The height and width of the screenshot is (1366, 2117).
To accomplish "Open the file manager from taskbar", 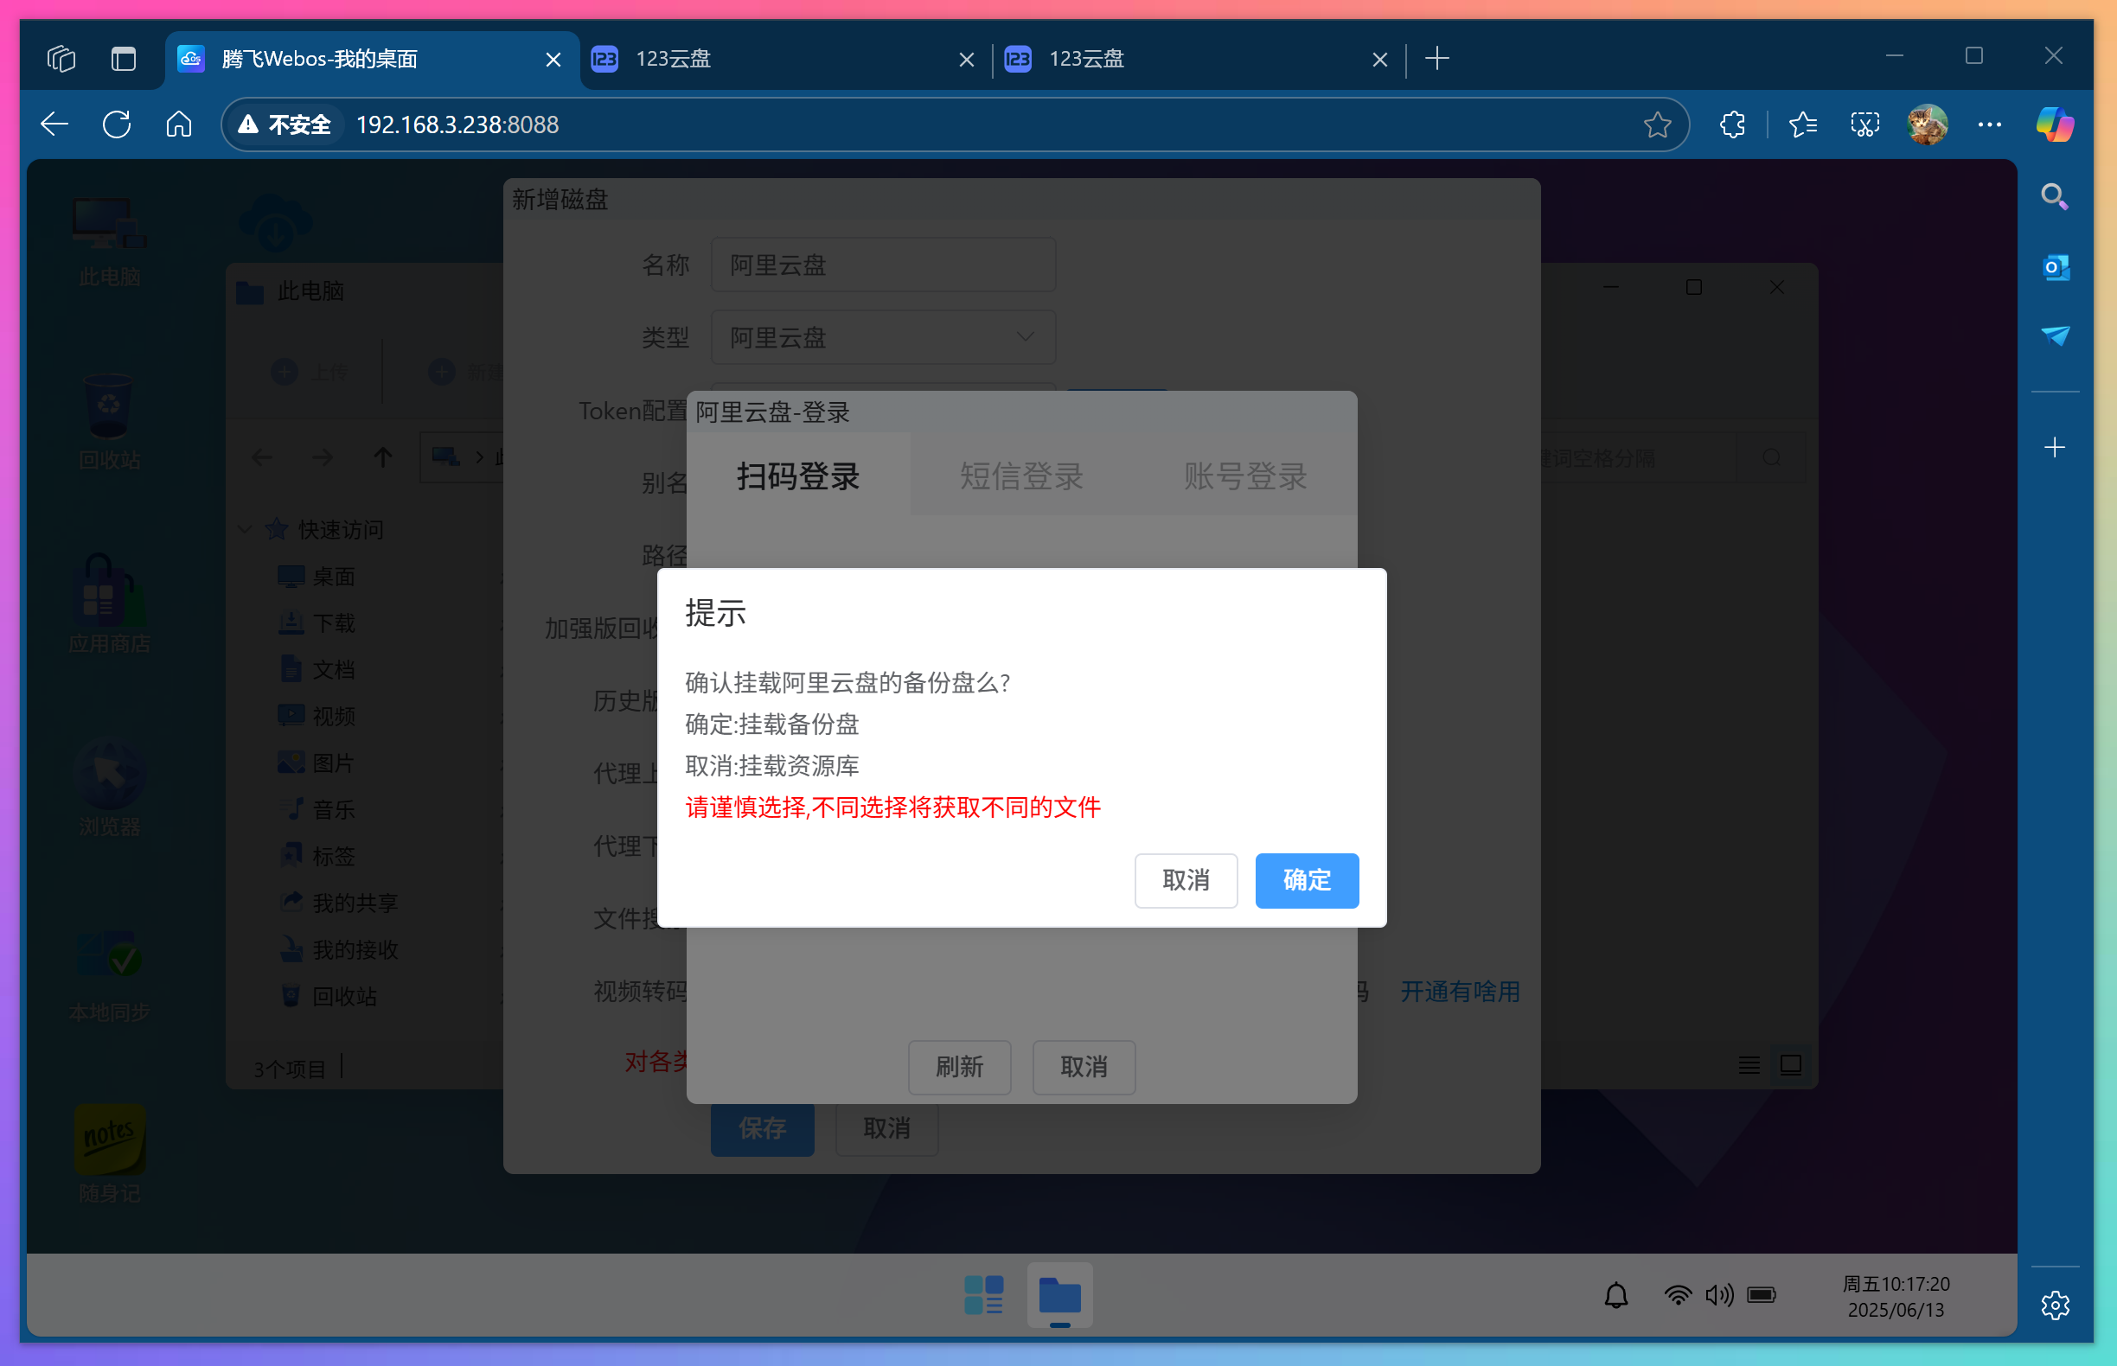I will click(1059, 1296).
